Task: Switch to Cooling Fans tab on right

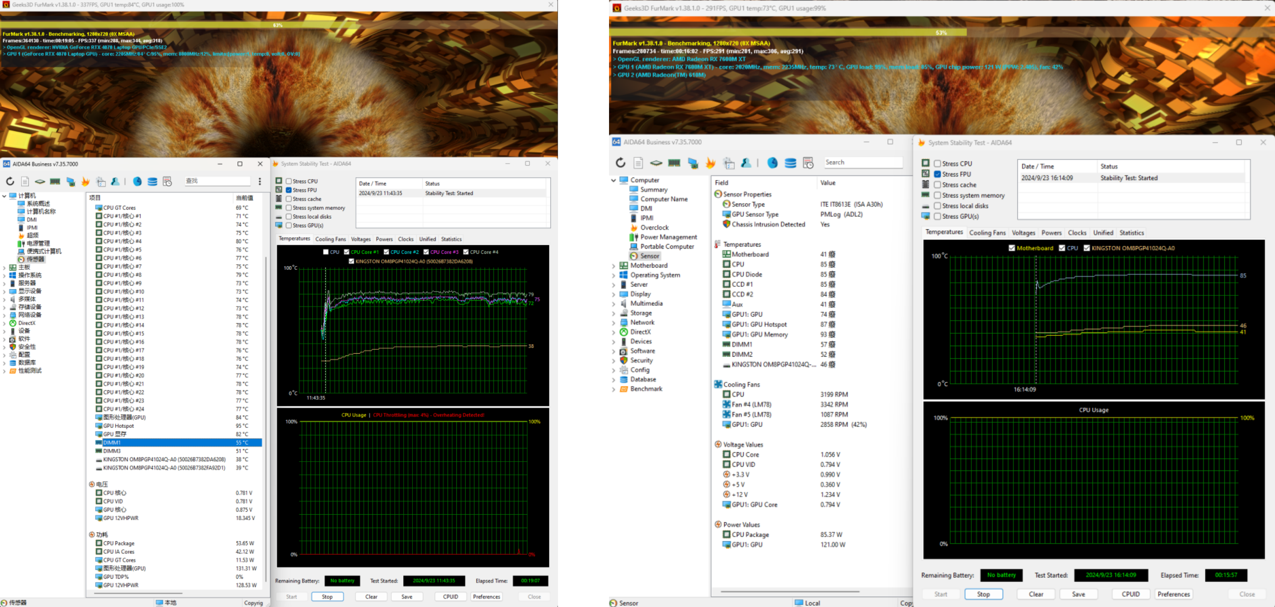Action: point(987,233)
